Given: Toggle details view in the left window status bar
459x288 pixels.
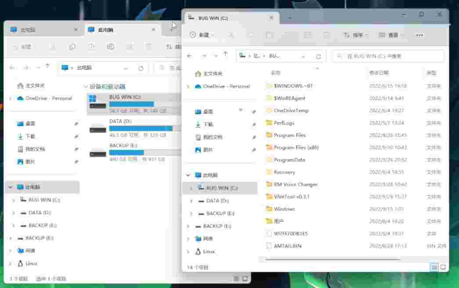Looking at the screenshot, I should (x=236, y=278).
